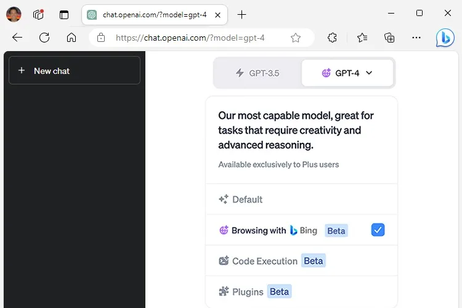
Task: Switch to the GPT-3.5 model tab
Action: [257, 73]
